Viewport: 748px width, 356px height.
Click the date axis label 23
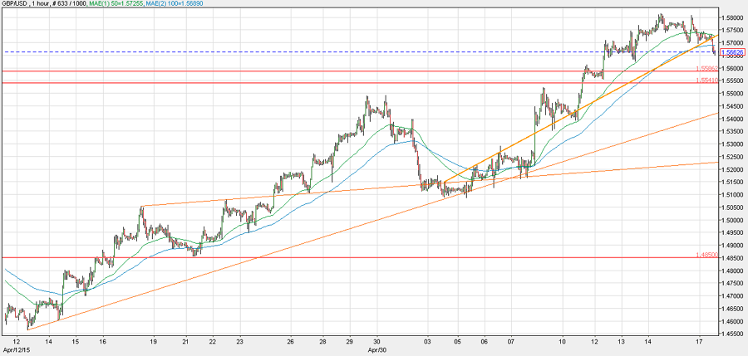click(240, 342)
